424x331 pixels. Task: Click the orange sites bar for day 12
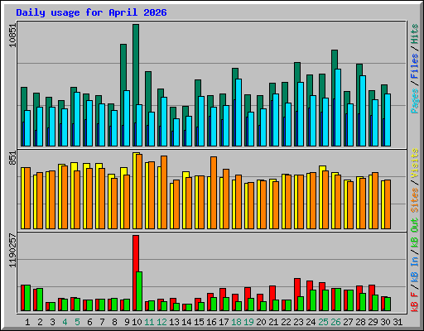point(164,192)
